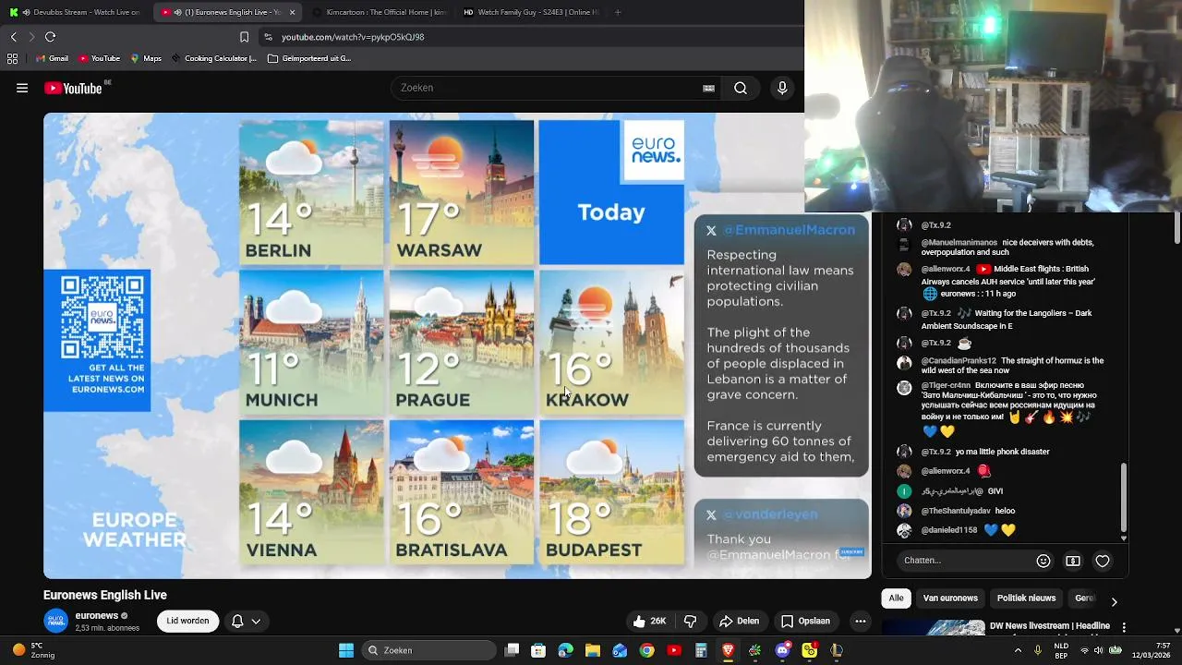This screenshot has height=665, width=1182.
Task: Switch to Kimcartoon tab
Action: (379, 12)
